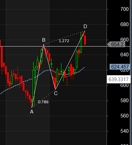Select the pattern point B label
132x145 pixels.
[x=44, y=40]
